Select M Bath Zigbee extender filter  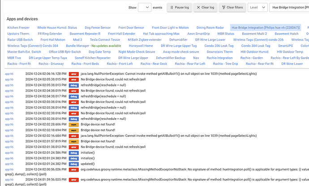145,40
